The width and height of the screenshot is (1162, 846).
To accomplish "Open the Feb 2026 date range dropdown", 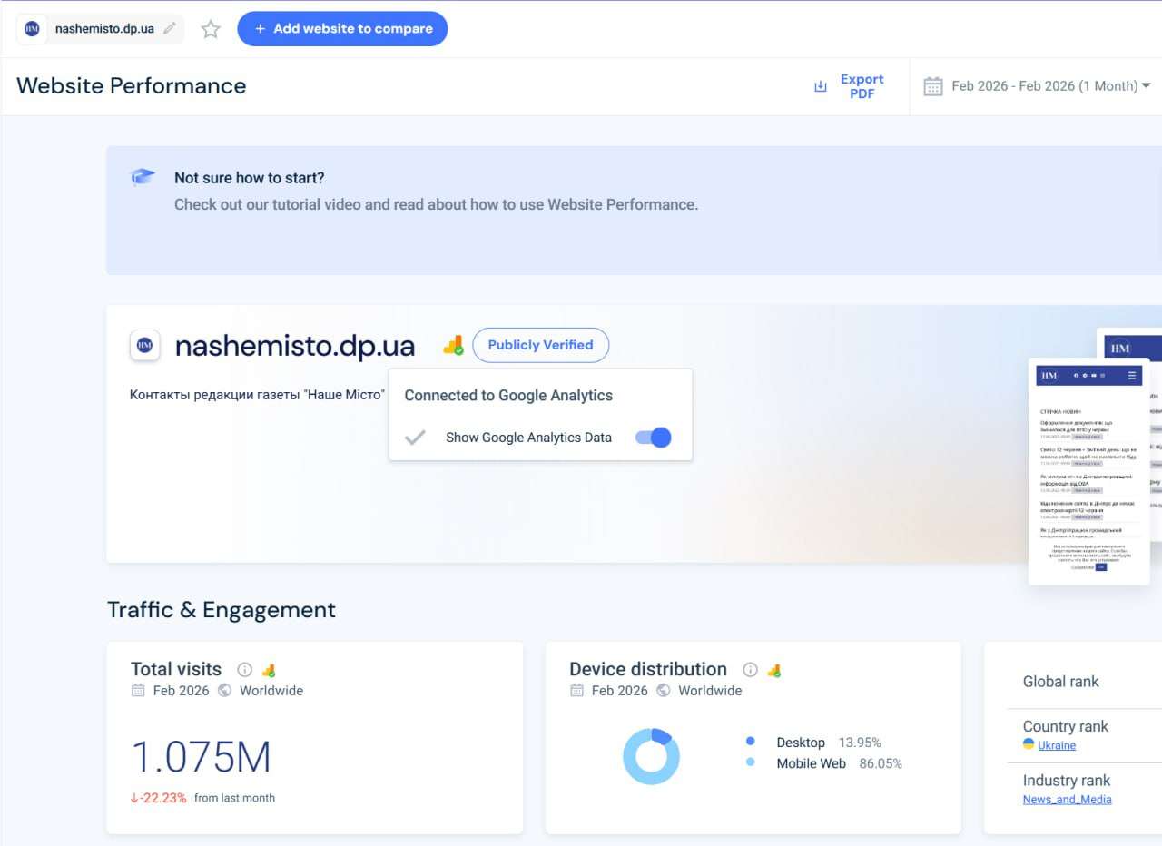I will (1044, 86).
